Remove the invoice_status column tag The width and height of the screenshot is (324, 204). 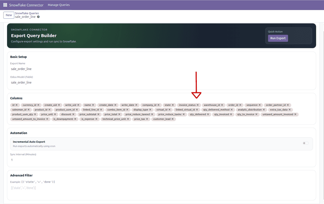[x=198, y=105]
